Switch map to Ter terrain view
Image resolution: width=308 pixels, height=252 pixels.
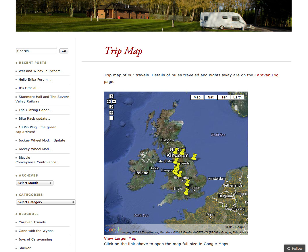224,97
